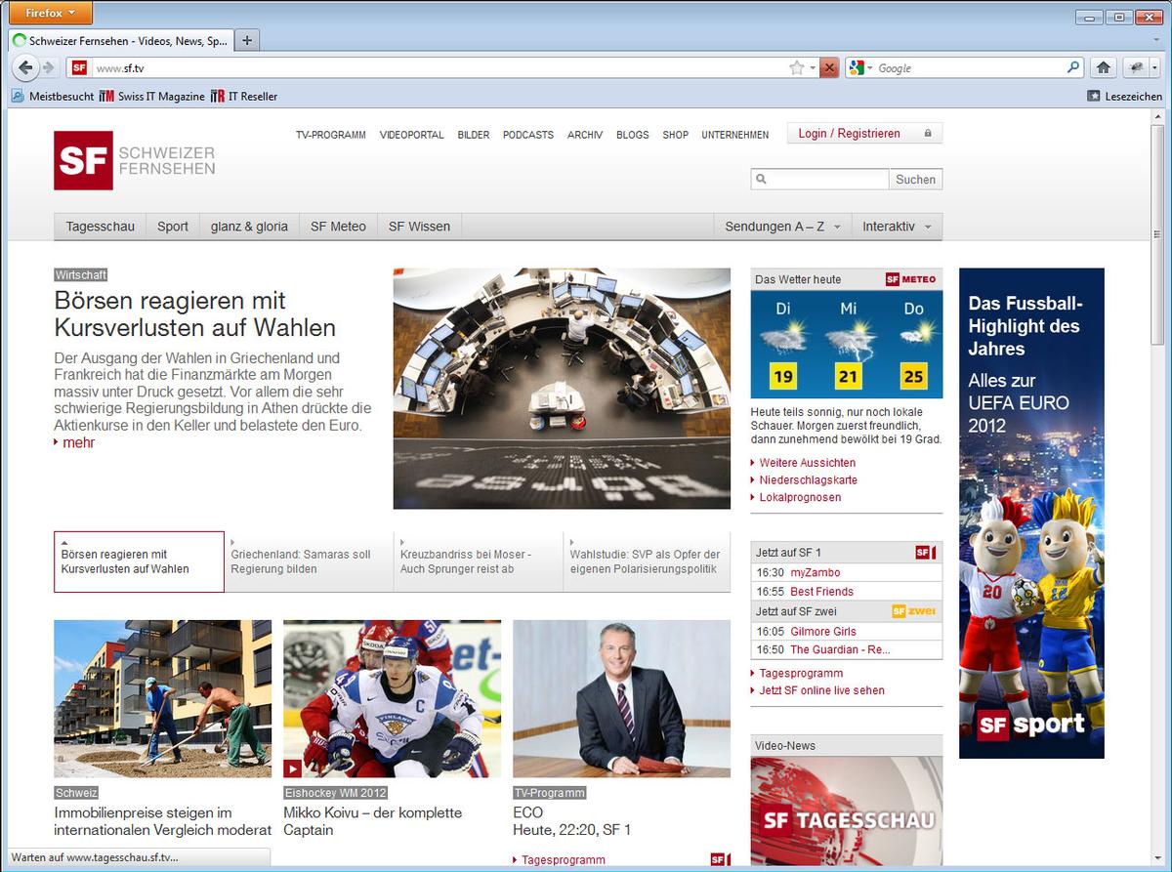The width and height of the screenshot is (1172, 872).
Task: Open the TV-PROGRAMM top link
Action: [x=331, y=135]
